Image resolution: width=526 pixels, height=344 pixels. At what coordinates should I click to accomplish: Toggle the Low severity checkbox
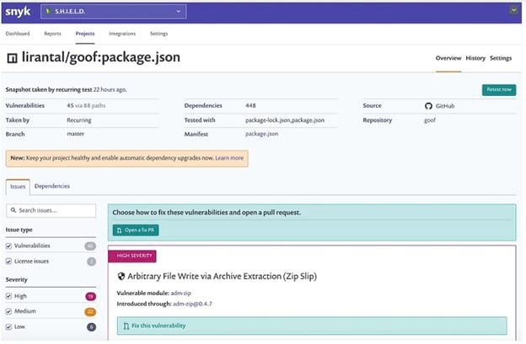(x=8, y=327)
